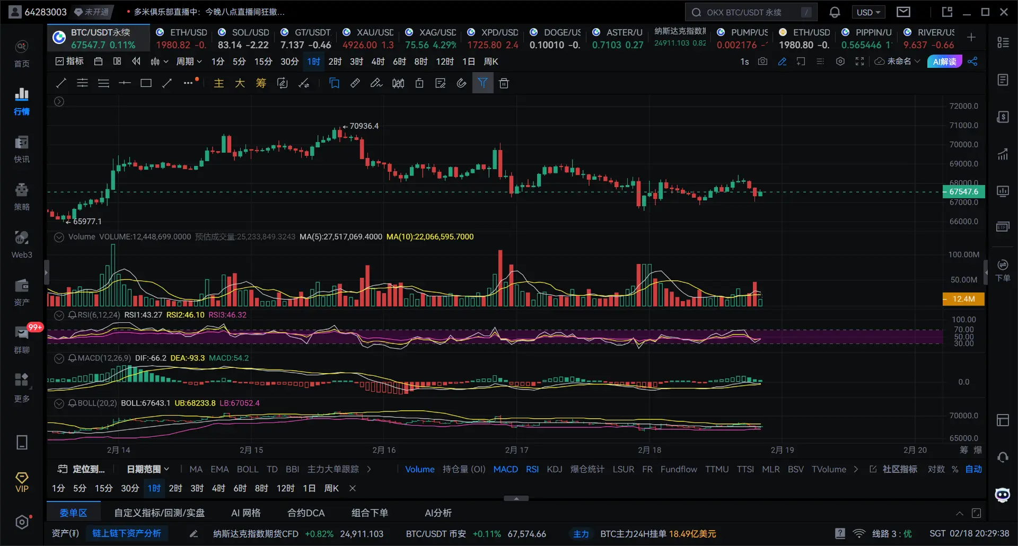The height and width of the screenshot is (546, 1018).
Task: Collapse the bottom order panel chevron
Action: (959, 513)
